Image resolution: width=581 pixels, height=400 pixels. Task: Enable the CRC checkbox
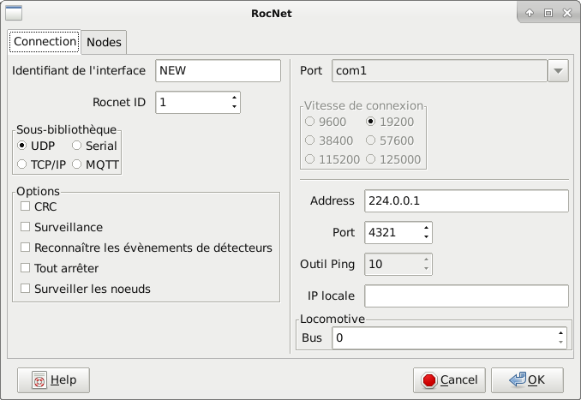[26, 206]
